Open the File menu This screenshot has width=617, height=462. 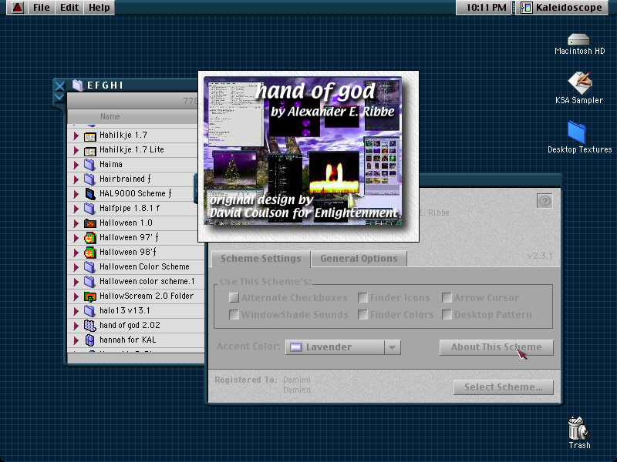(x=42, y=7)
